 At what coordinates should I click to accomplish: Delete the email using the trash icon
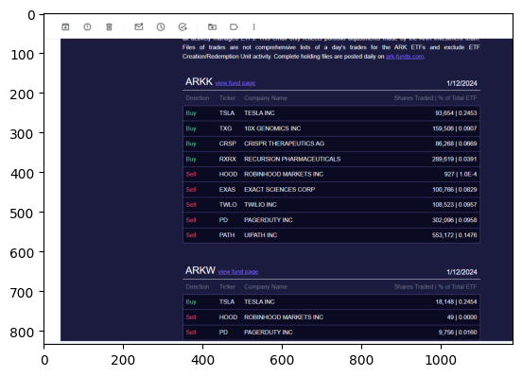[109, 27]
